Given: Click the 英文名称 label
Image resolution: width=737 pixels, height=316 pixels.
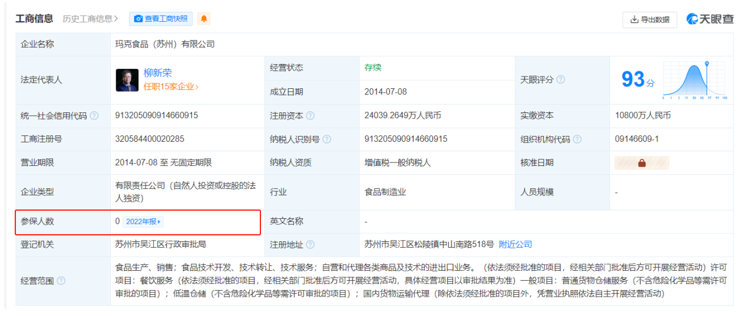Looking at the screenshot, I should pos(286,221).
